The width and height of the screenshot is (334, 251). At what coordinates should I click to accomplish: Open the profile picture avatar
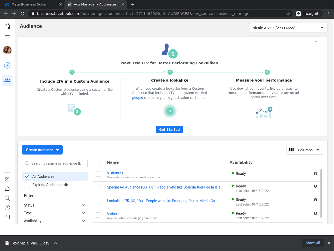pos(7,50)
